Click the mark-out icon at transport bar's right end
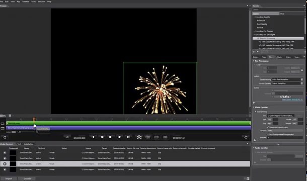The image size is (307, 181). tap(246, 137)
